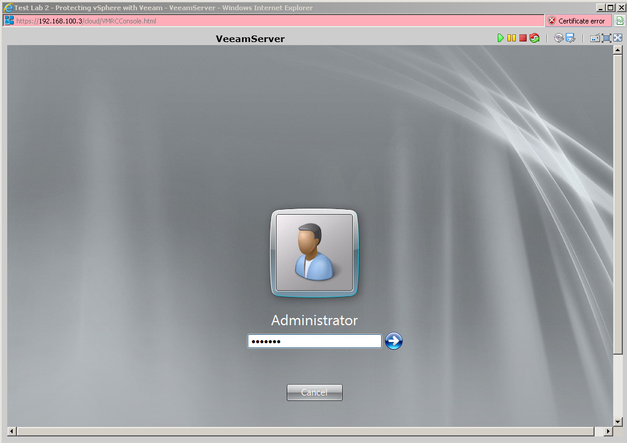This screenshot has height=443, width=627.
Task: Click the Reset VM circular arrows icon
Action: click(x=534, y=38)
